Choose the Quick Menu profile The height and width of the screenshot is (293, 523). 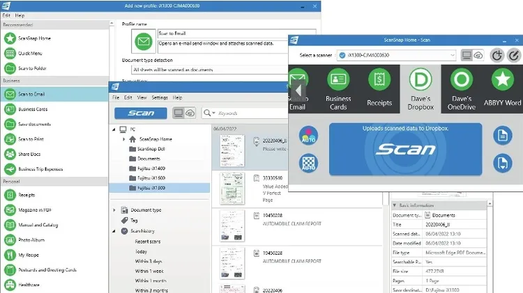[x=54, y=54]
